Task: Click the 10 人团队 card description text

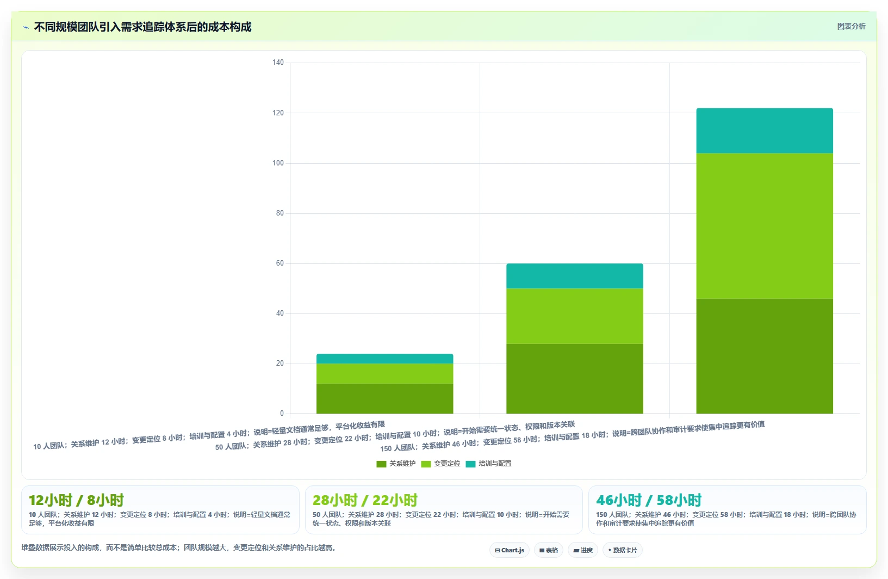Action: (x=159, y=519)
